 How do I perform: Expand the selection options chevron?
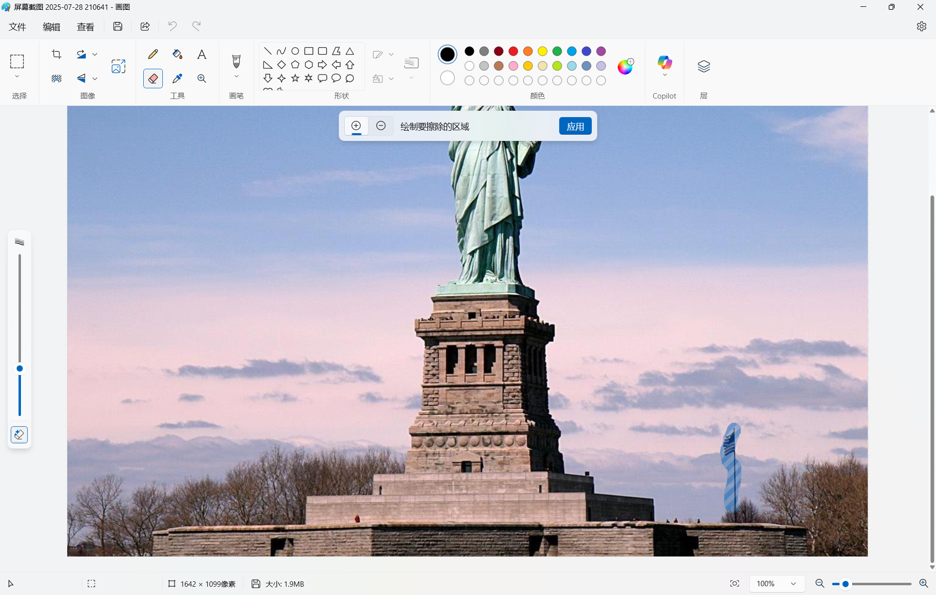pos(17,77)
